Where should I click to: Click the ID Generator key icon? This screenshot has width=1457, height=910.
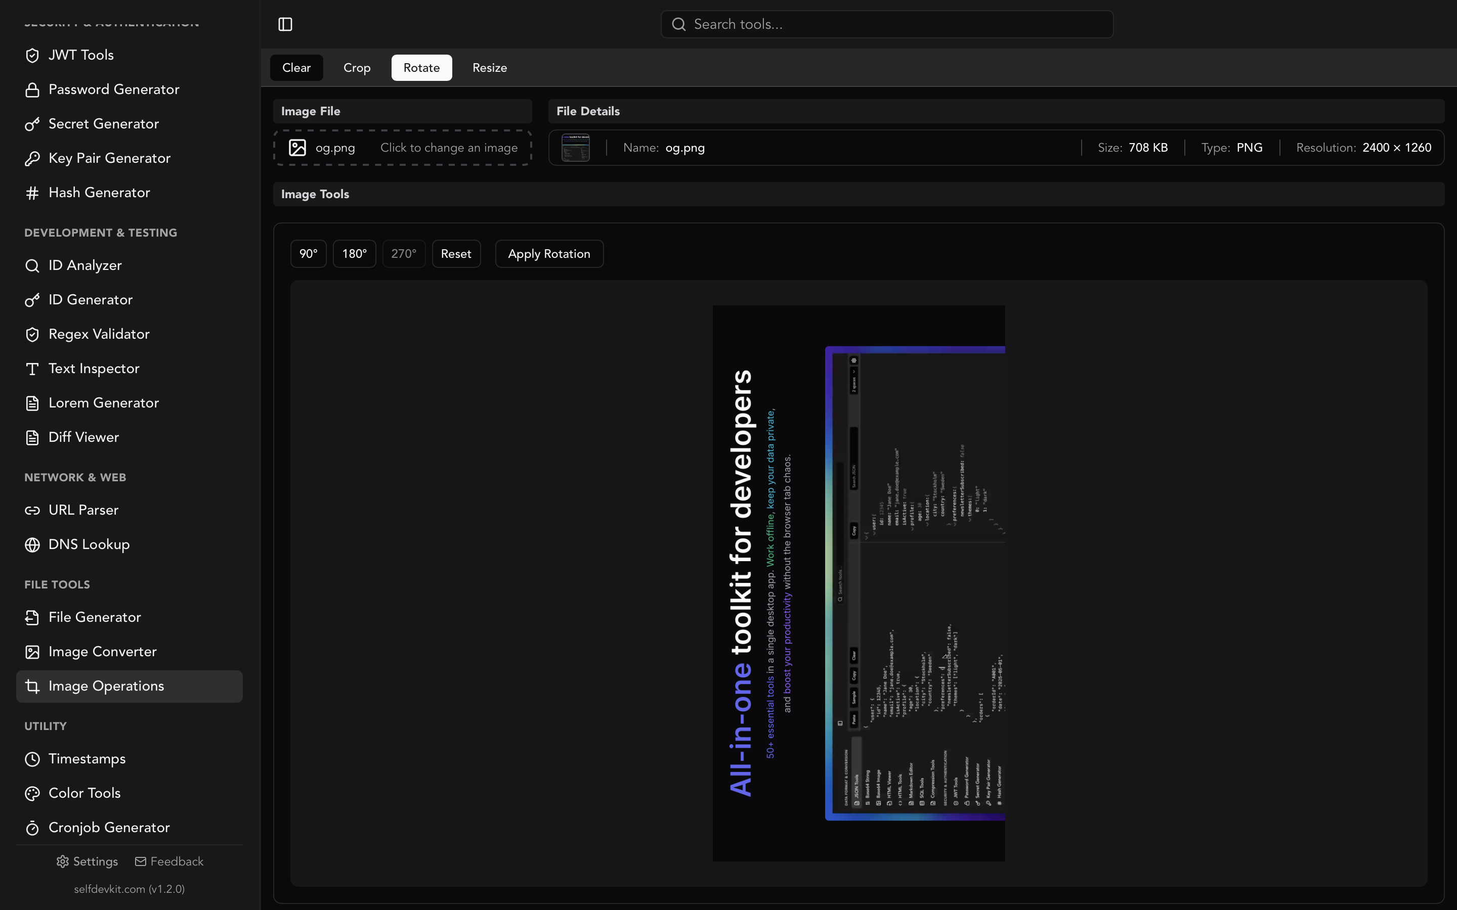point(32,300)
